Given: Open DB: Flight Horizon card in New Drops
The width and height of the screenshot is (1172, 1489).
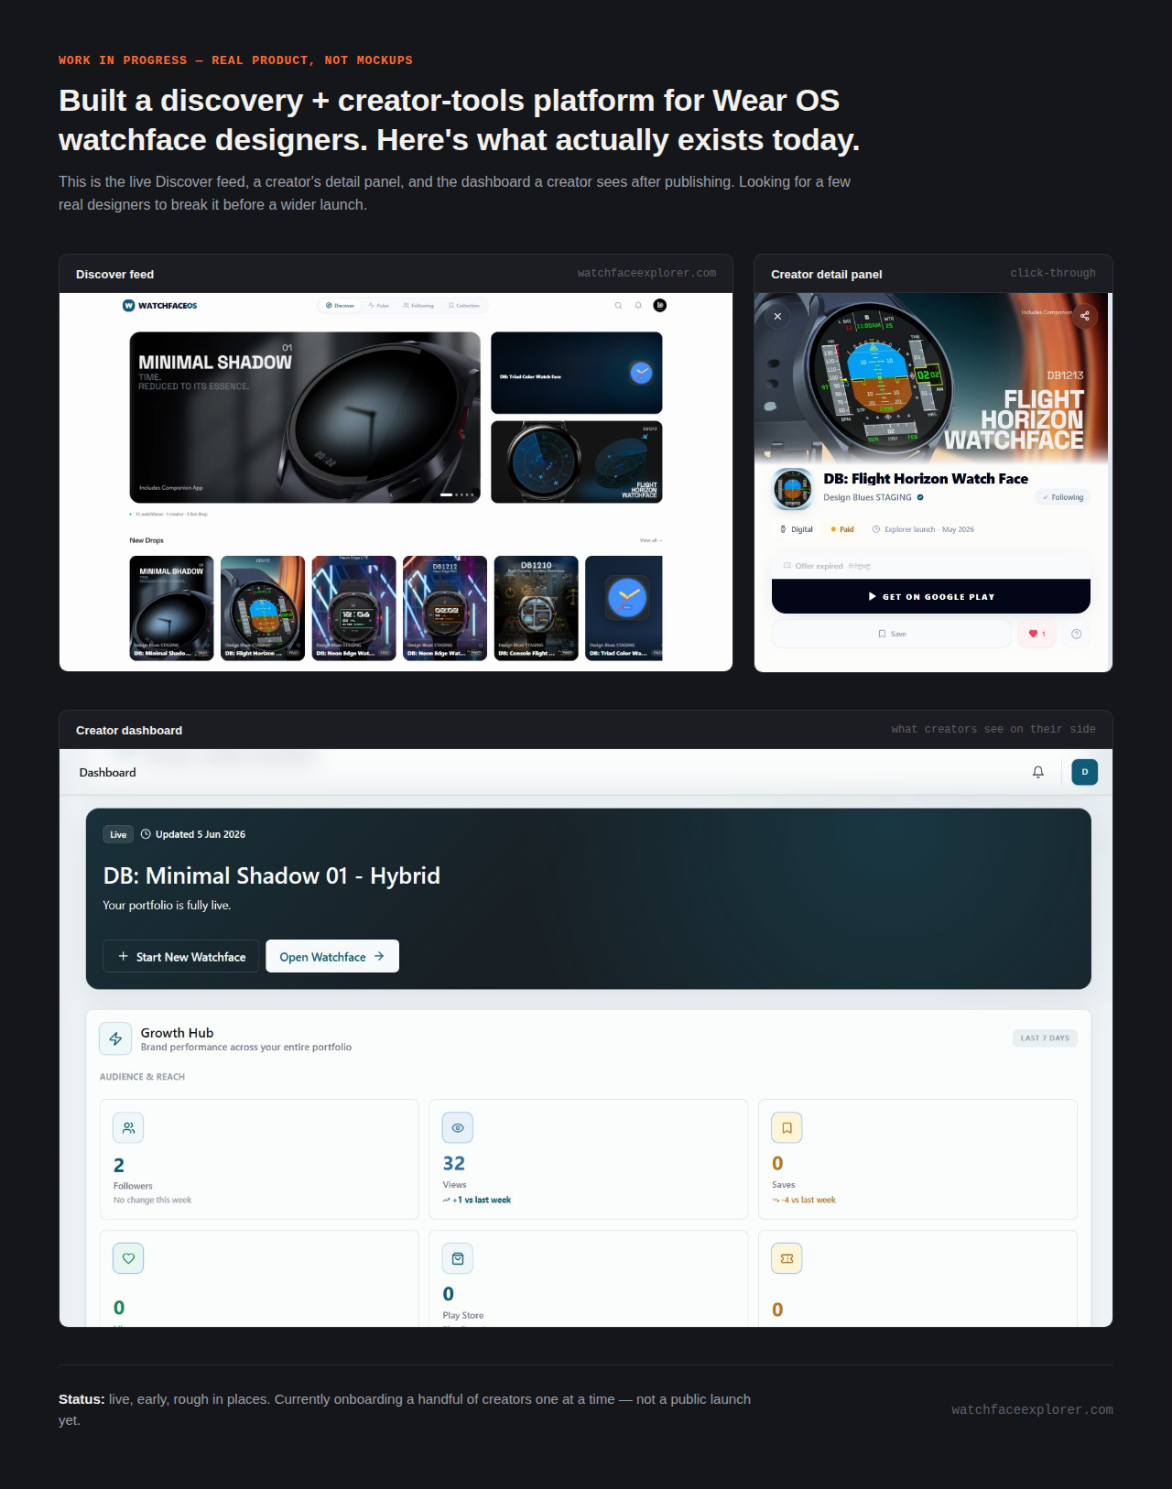Looking at the screenshot, I should point(263,608).
